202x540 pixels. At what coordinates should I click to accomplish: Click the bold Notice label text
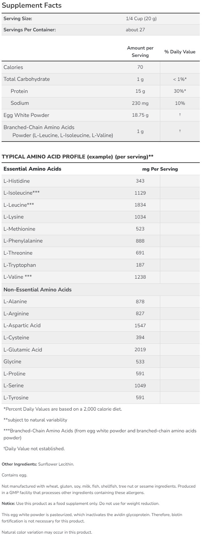pyautogui.click(x=8, y=504)
